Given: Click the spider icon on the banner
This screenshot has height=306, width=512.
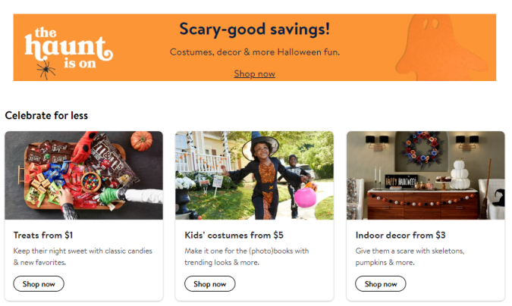Looking at the screenshot, I should coord(46,70).
